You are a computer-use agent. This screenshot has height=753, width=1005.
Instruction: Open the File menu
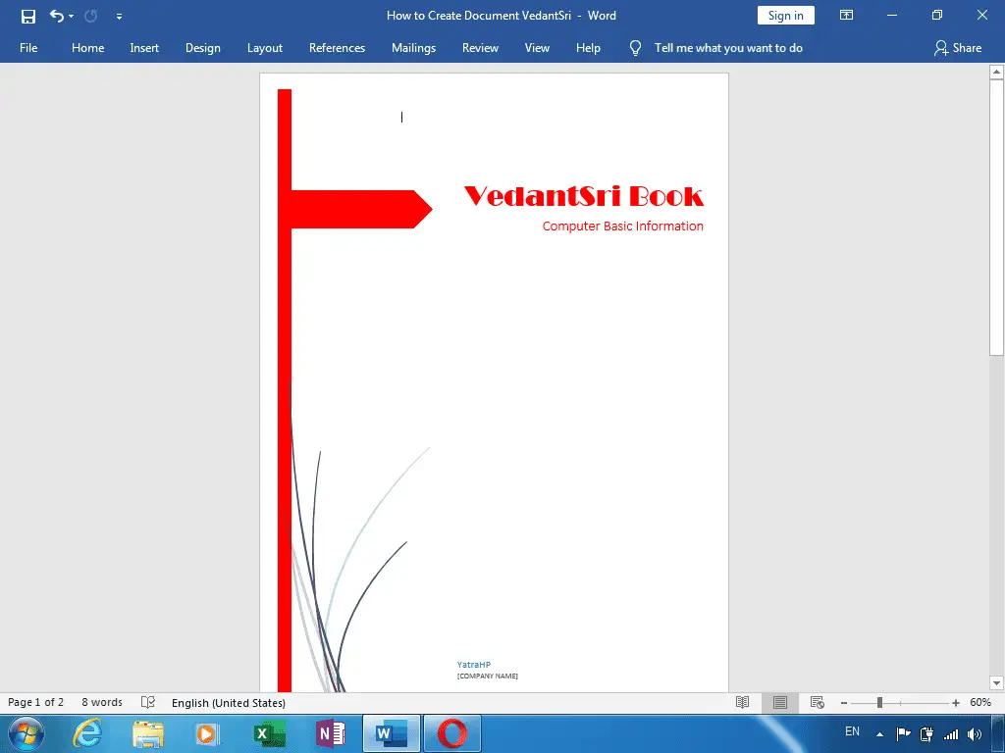tap(28, 48)
